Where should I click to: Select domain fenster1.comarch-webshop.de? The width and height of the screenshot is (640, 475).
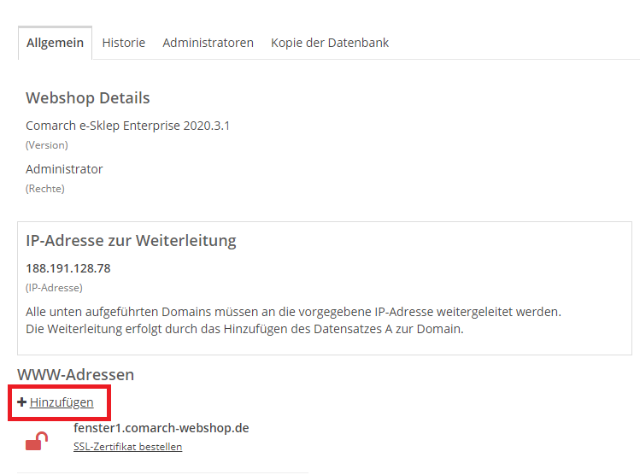click(161, 428)
